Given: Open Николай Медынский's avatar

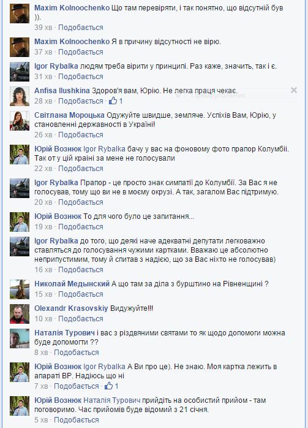Looking at the screenshot, I should click(x=20, y=289).
